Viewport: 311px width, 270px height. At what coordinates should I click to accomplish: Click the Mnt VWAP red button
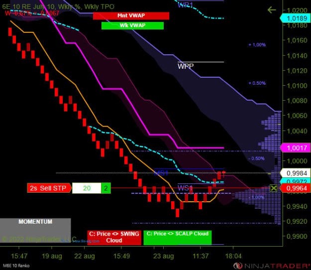tap(131, 15)
